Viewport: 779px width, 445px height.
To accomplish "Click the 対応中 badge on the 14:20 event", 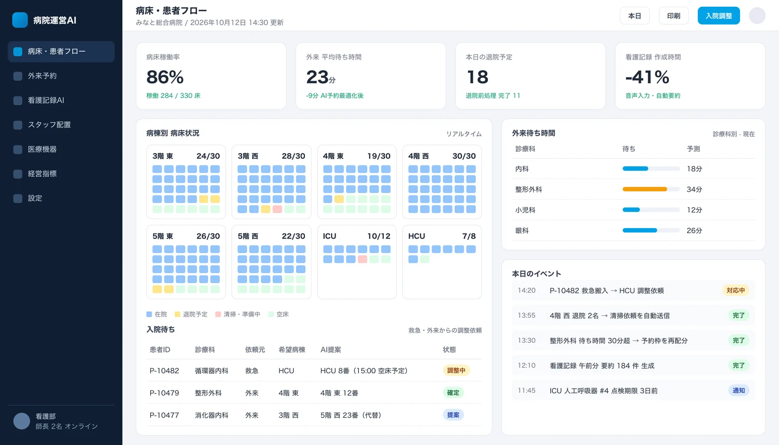I will coord(736,290).
